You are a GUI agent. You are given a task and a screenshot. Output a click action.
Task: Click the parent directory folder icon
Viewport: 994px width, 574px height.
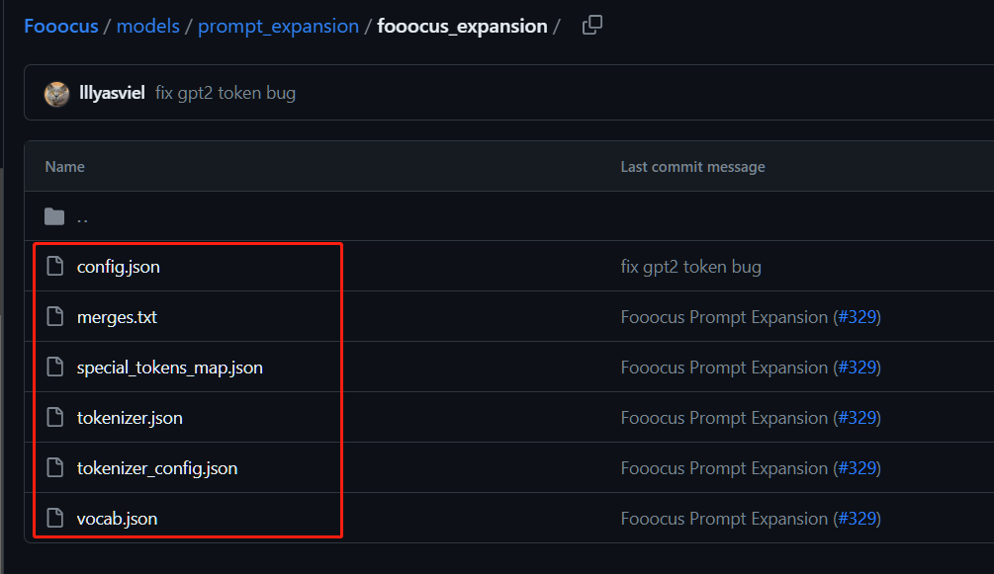pos(56,215)
